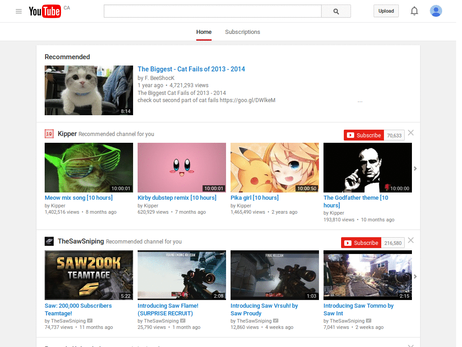The width and height of the screenshot is (462, 347).
Task: Open Introducing Saw Vrsuh thumbnail
Action: [x=275, y=275]
